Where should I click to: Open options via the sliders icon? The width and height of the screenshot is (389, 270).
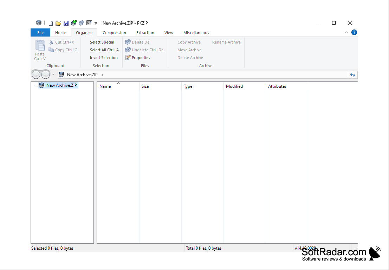[89, 23]
